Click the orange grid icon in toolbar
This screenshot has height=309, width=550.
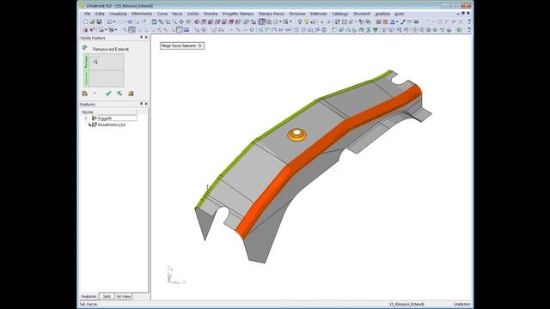[x=386, y=21]
